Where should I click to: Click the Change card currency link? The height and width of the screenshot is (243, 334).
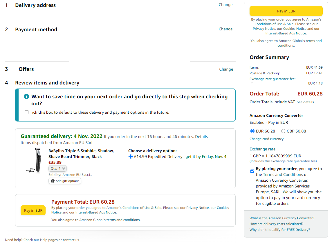click(266, 139)
